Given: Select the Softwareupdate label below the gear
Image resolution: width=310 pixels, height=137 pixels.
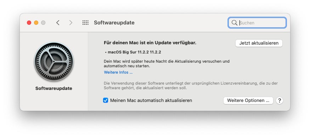Looking at the screenshot, I should pyautogui.click(x=54, y=89).
